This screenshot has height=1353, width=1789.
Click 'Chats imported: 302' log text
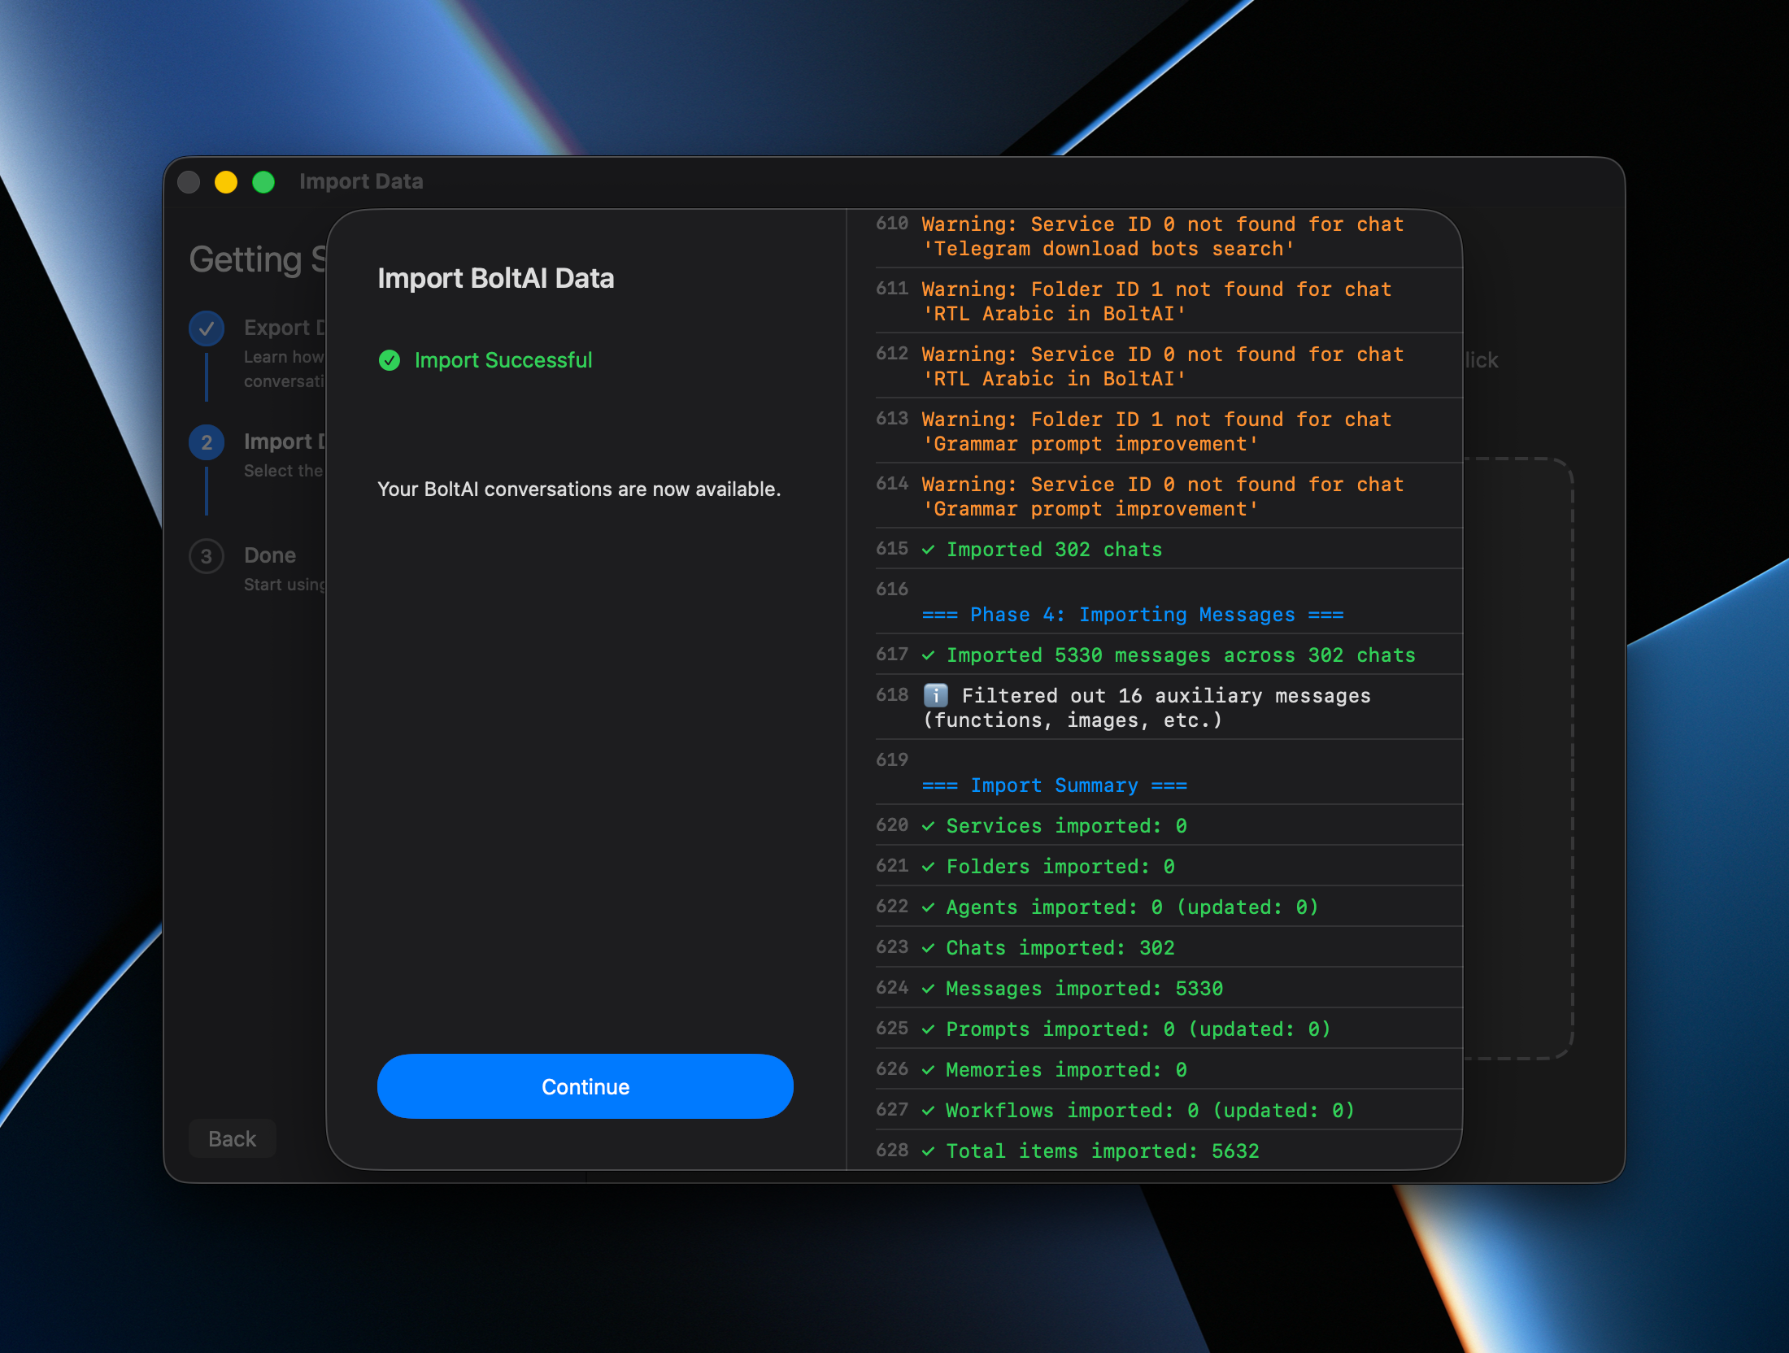1060,948
